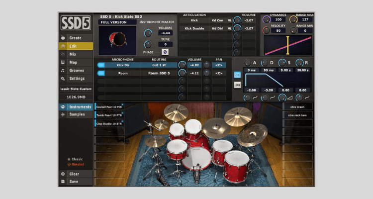
Task: Open the Grooves page
Action: click(x=76, y=71)
